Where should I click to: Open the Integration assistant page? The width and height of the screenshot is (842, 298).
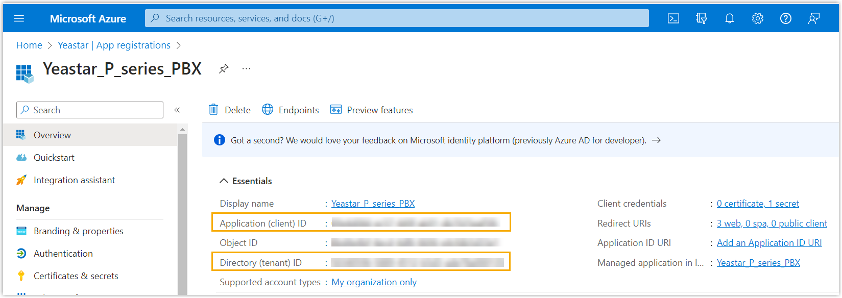(x=74, y=180)
